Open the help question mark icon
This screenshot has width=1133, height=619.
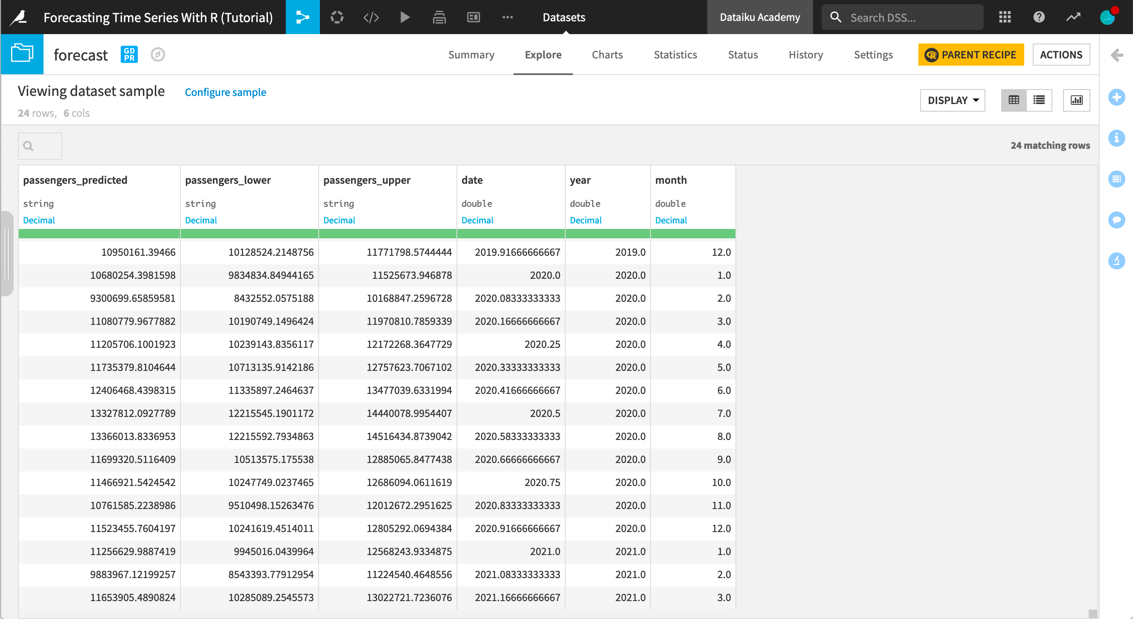tap(1039, 17)
